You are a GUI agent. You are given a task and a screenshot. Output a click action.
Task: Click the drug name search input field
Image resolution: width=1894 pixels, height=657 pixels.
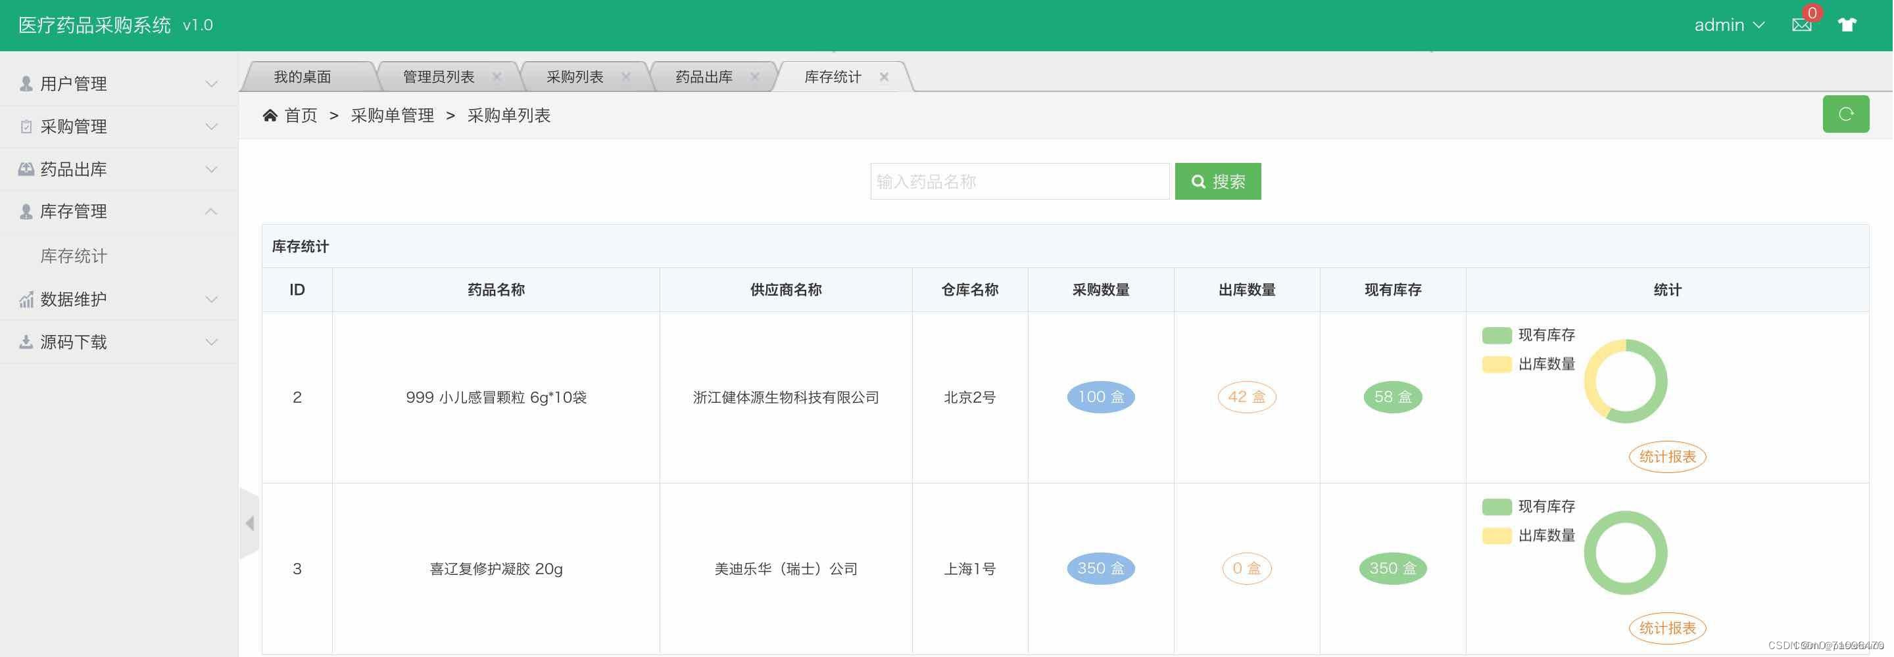1020,181
